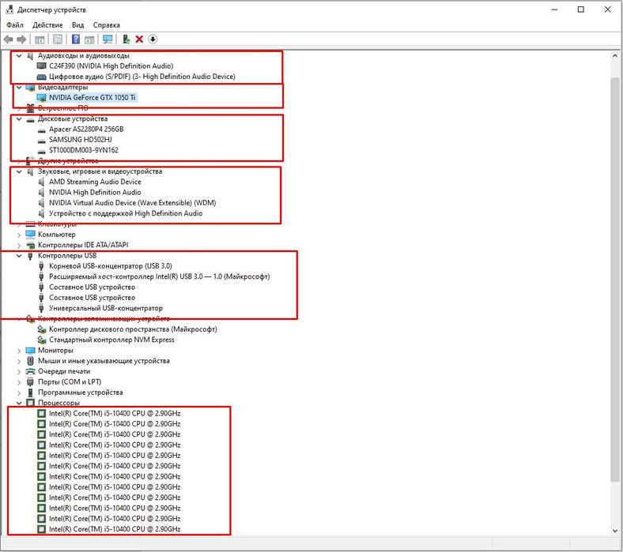Open the Help toolbar icon with question mark
The height and width of the screenshot is (552, 623).
[75, 39]
